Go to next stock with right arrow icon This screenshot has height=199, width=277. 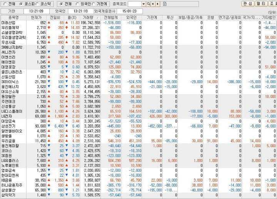(x=158, y=4)
